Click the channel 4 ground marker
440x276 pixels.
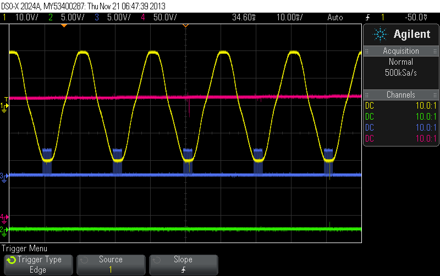coord(4,218)
